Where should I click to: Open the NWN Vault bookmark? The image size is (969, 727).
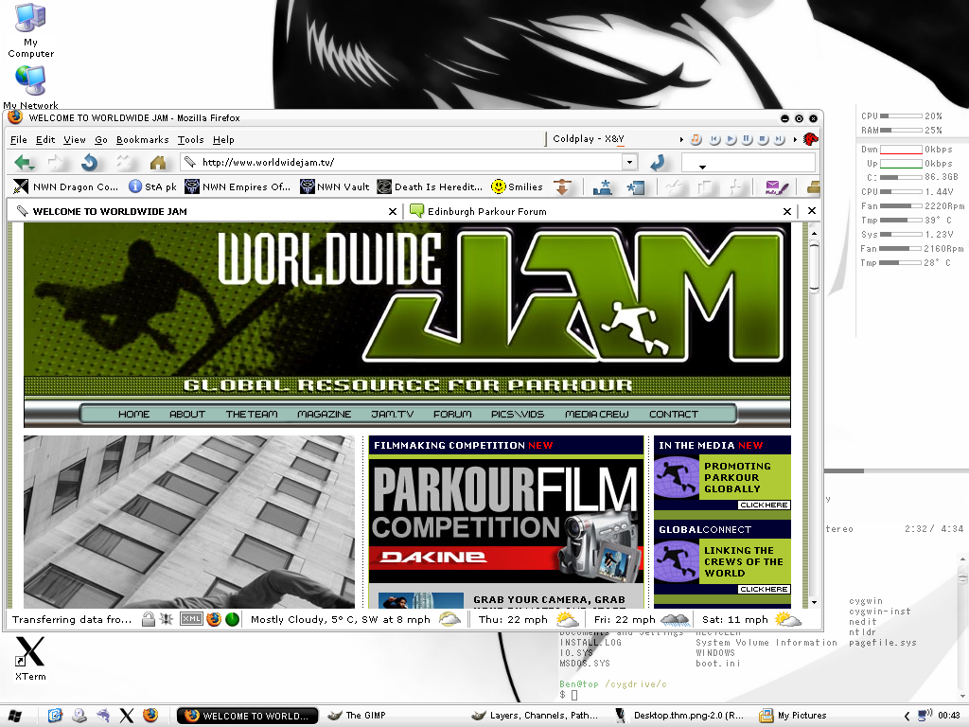tap(334, 186)
